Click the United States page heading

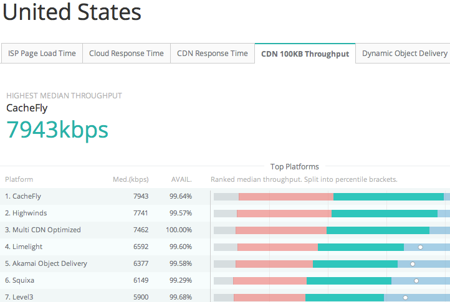point(72,12)
